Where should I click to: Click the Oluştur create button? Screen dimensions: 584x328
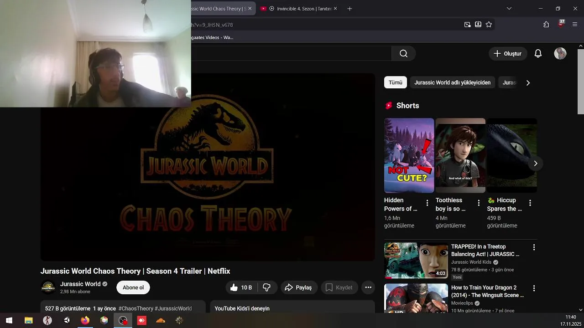(508, 53)
